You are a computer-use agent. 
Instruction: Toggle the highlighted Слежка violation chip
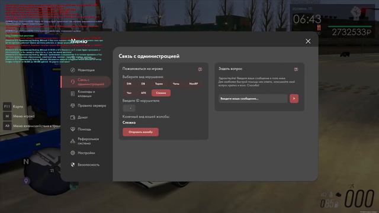(161, 93)
